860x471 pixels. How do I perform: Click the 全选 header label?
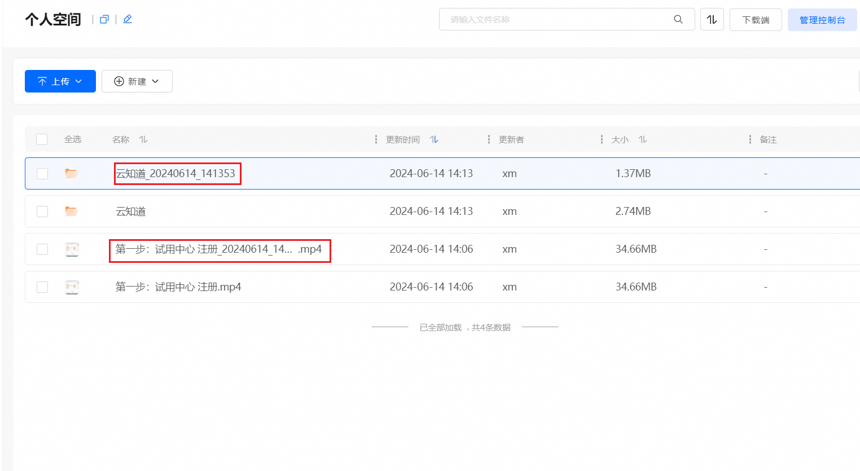pos(73,139)
